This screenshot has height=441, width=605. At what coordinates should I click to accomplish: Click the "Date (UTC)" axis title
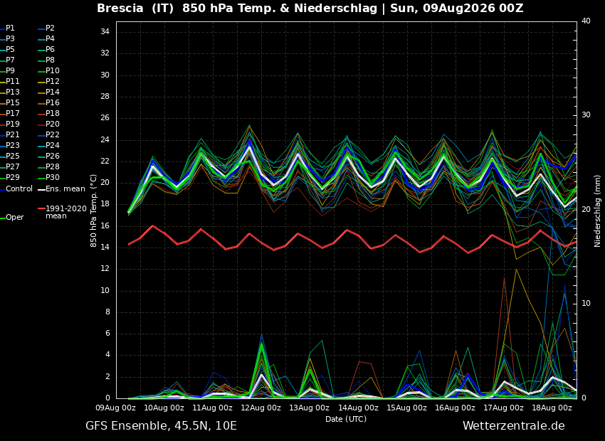[x=346, y=419]
